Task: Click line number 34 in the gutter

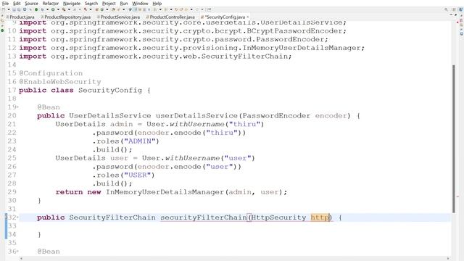Action: point(12,234)
